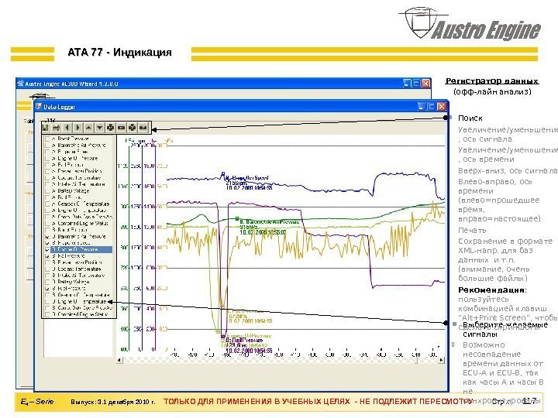This screenshot has height=418, width=558.
Task: Enable A: Battery Voltage checkbox
Action: click(47, 191)
